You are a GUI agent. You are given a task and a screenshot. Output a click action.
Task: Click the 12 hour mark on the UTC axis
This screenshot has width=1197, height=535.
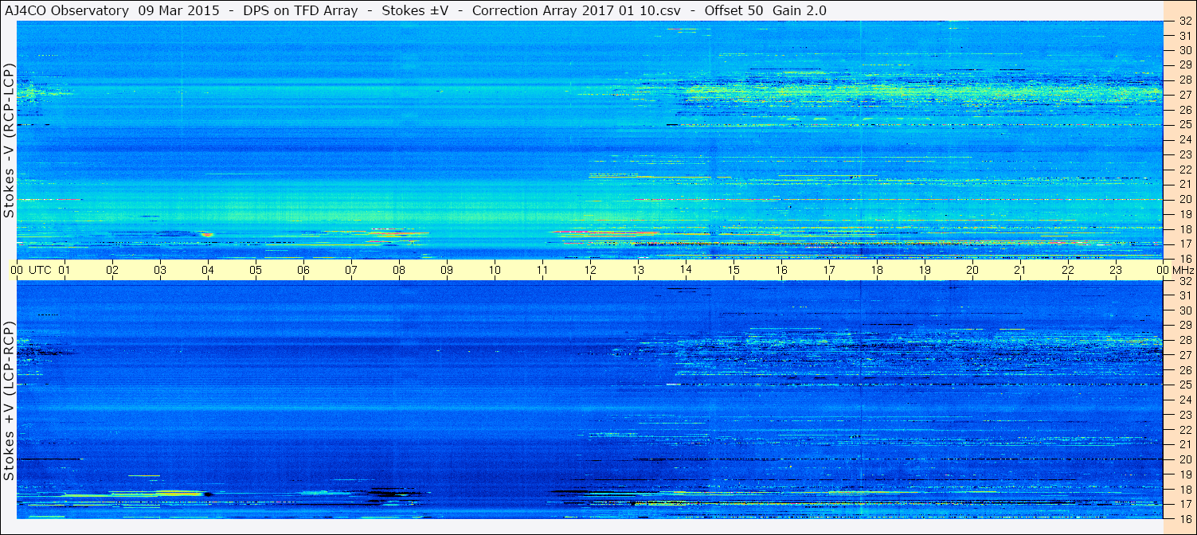(590, 270)
